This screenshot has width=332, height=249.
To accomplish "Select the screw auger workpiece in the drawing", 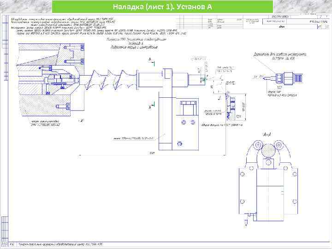I will tap(142, 79).
